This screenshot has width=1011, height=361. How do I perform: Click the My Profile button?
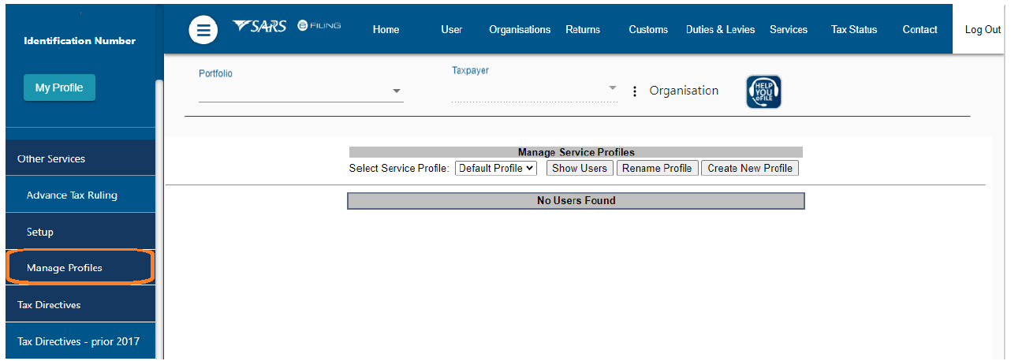coord(59,87)
